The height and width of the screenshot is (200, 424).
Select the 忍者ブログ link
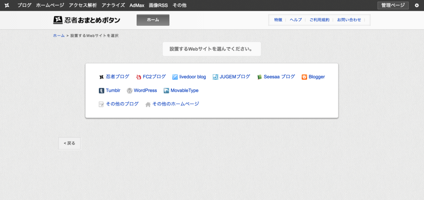point(117,77)
